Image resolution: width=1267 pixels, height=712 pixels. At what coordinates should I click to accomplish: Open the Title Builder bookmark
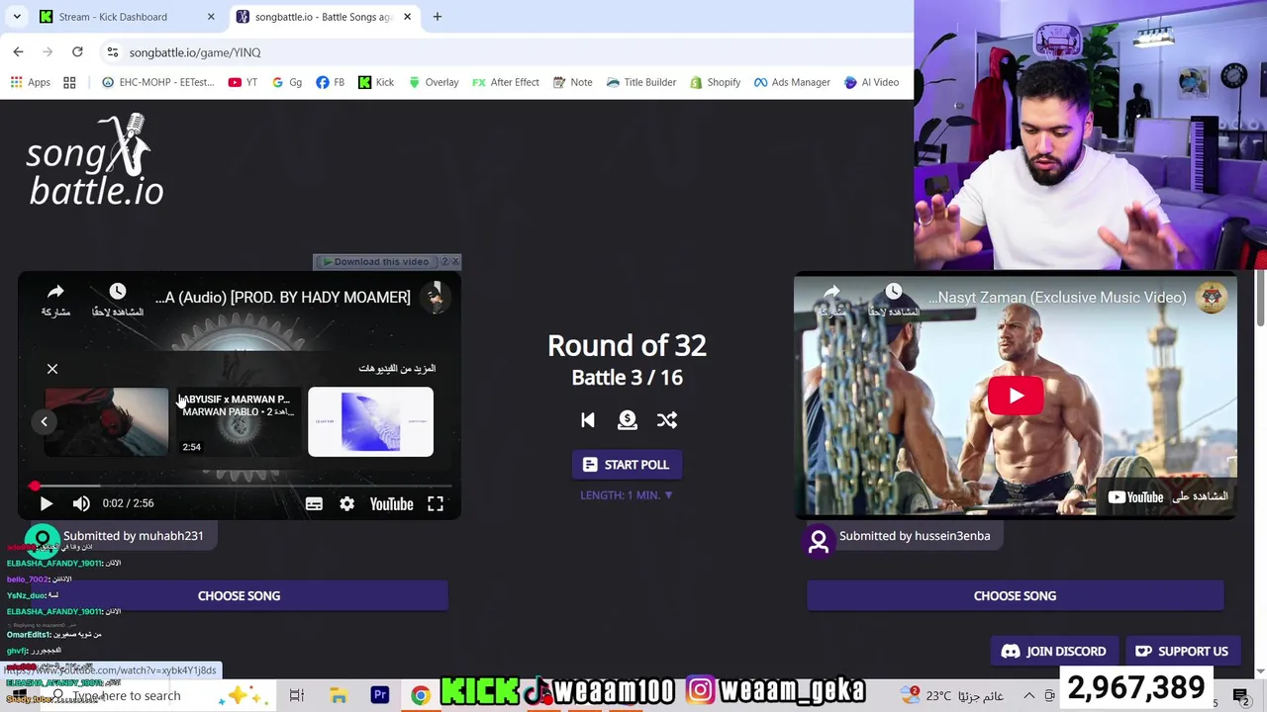click(640, 82)
